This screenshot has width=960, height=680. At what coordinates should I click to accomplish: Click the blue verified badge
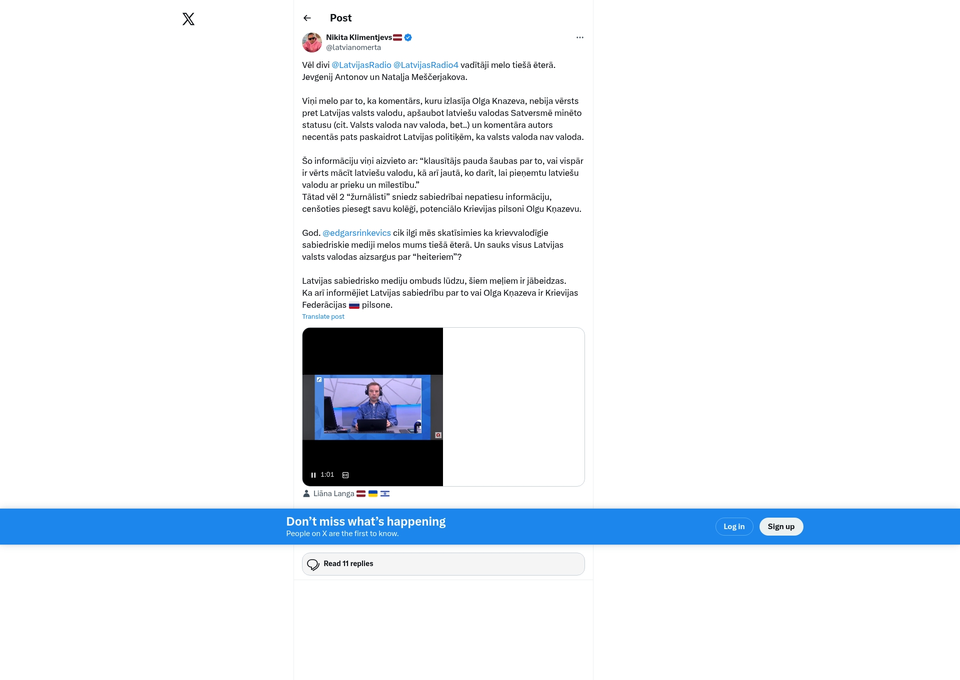pyautogui.click(x=408, y=37)
